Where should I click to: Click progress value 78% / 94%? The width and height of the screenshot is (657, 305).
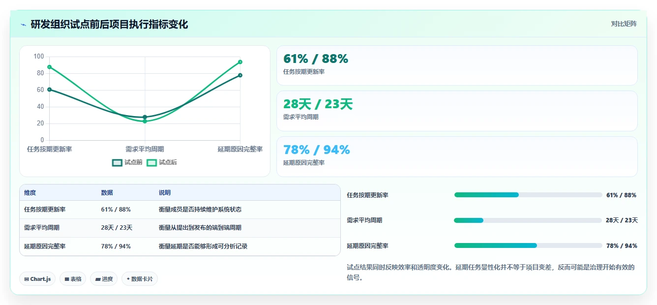622,246
